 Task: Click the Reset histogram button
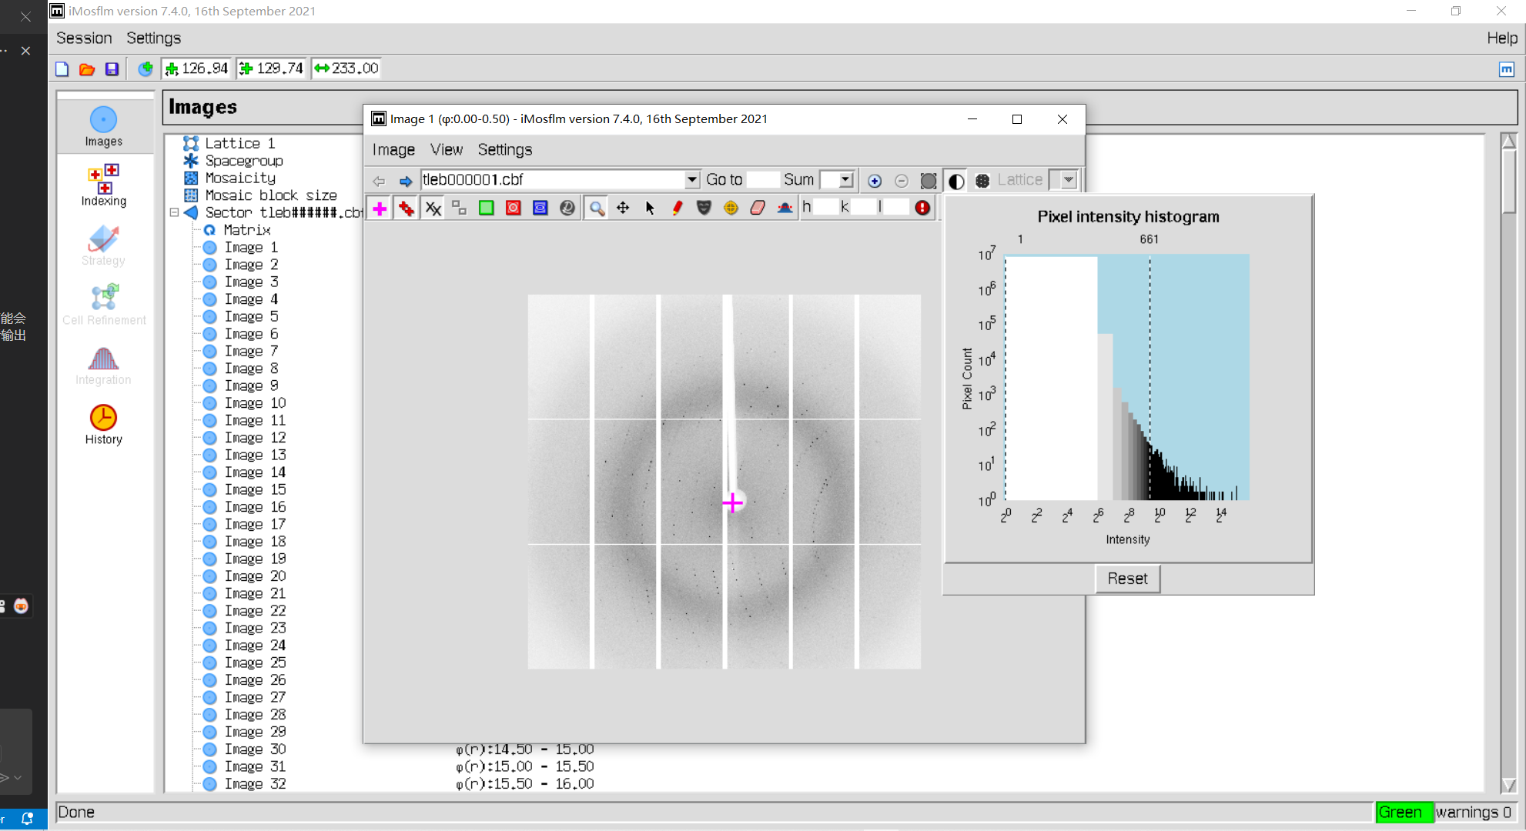[x=1126, y=579]
